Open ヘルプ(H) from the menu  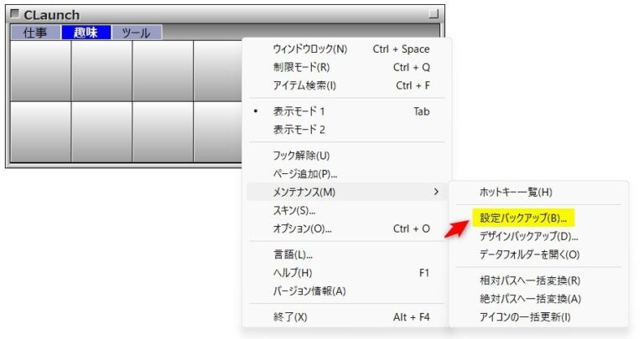pyautogui.click(x=346, y=273)
